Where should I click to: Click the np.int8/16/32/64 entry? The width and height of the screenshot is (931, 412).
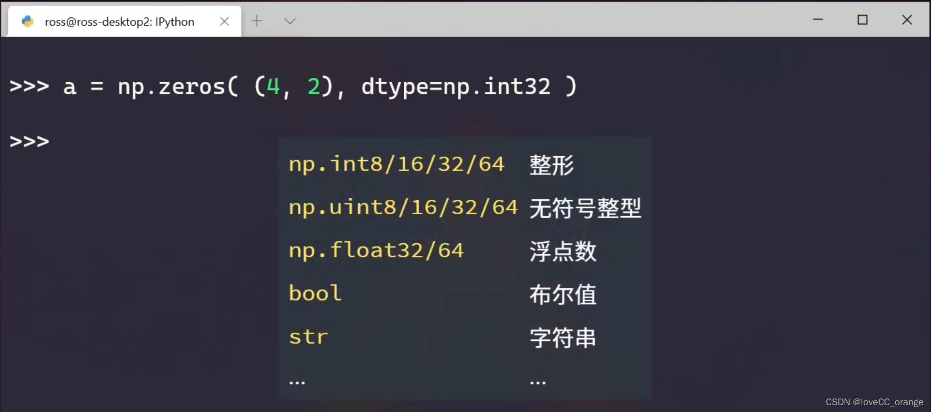(397, 164)
